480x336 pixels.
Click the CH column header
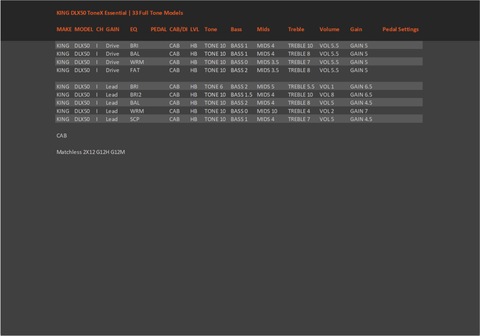tap(100, 30)
